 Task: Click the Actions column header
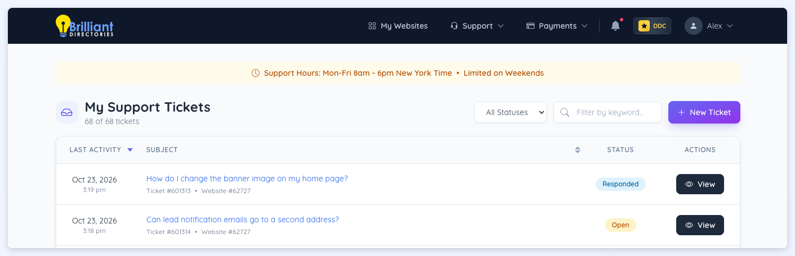[700, 150]
